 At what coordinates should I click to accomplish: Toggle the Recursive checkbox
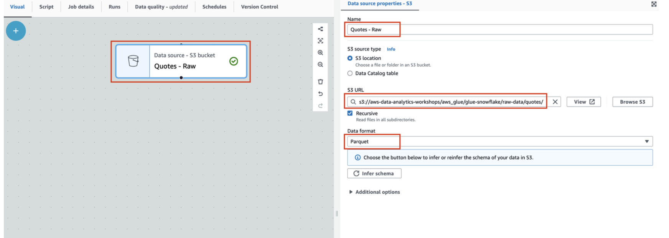click(x=350, y=113)
